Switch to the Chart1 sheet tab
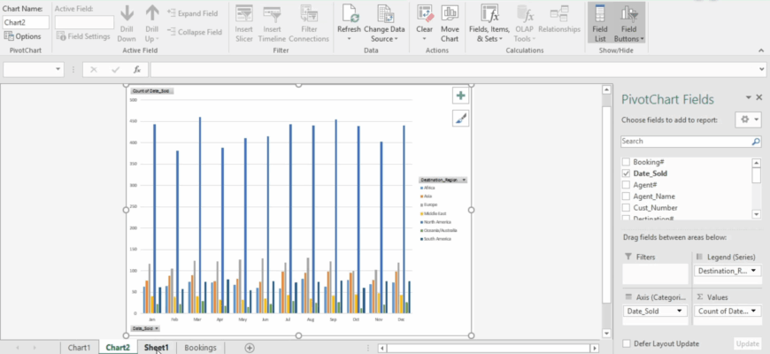Screen dimensions: 770x354 tap(80, 348)
